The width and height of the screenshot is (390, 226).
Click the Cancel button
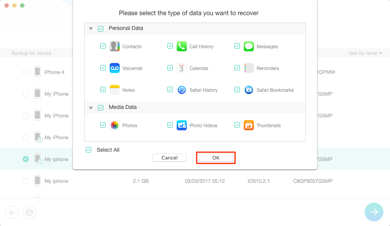click(x=170, y=158)
